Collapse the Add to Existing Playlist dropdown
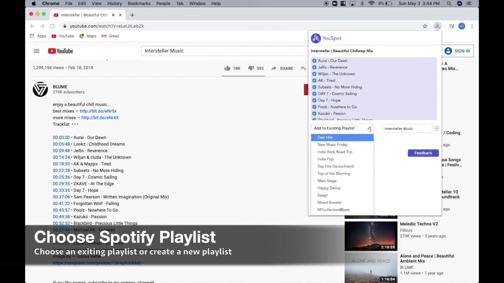Image resolution: width=504 pixels, height=283 pixels. [x=342, y=128]
